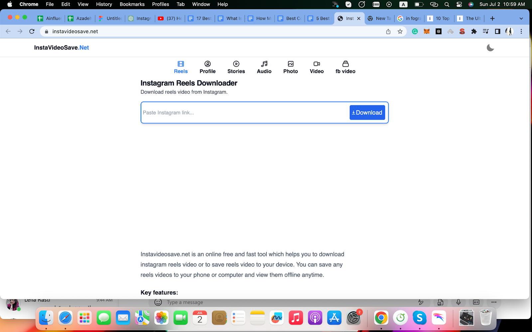This screenshot has width=532, height=332.
Task: Open the File menu
Action: click(50, 4)
